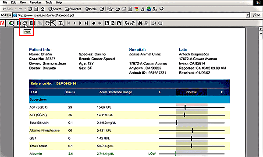The height and width of the screenshot is (157, 263).
Task: Stop page loading in browser toolbar
Action: (30, 9)
